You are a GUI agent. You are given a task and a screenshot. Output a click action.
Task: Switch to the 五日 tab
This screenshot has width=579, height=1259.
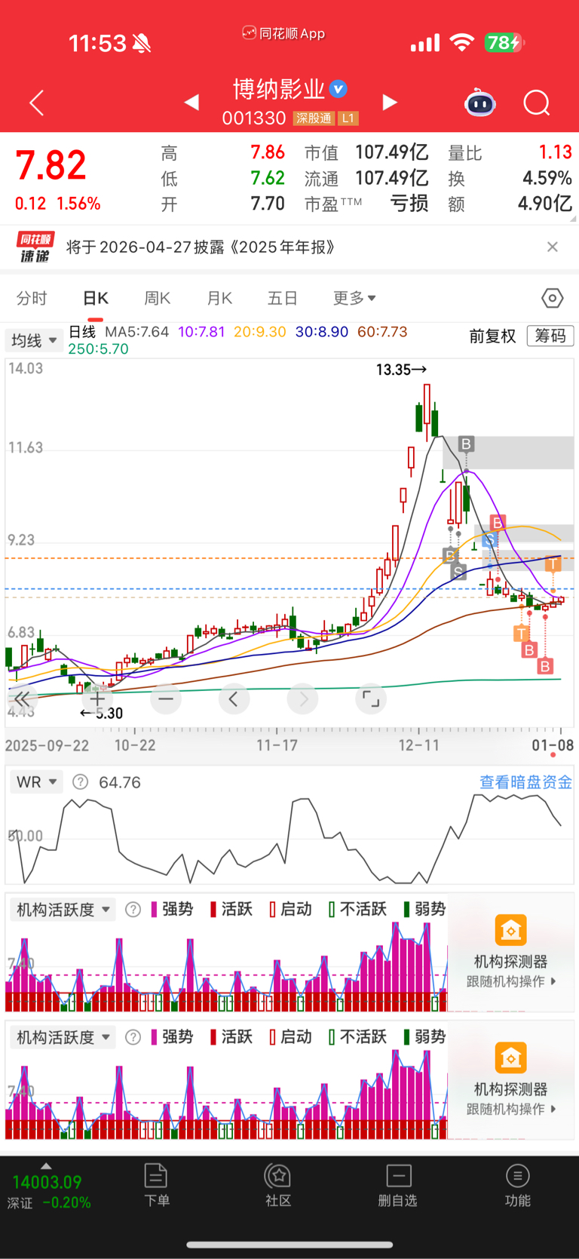click(x=283, y=298)
